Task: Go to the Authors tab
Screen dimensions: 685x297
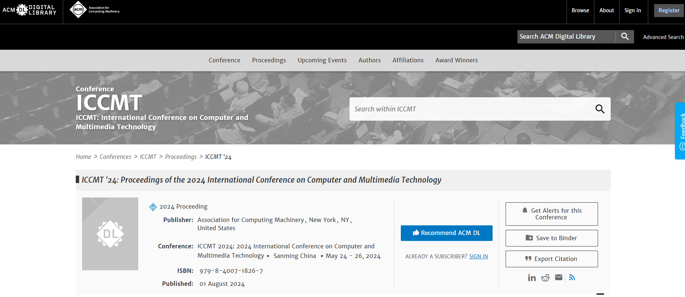Action: pyautogui.click(x=370, y=60)
